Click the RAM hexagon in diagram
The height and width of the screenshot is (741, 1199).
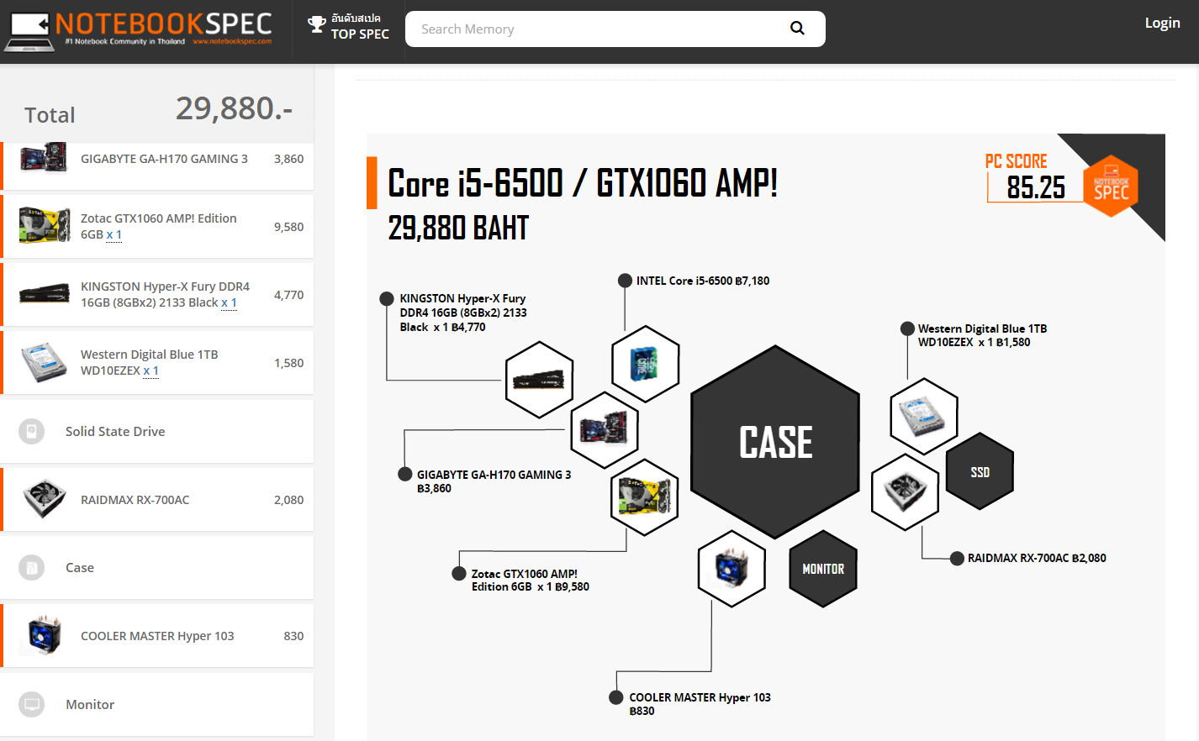(539, 380)
